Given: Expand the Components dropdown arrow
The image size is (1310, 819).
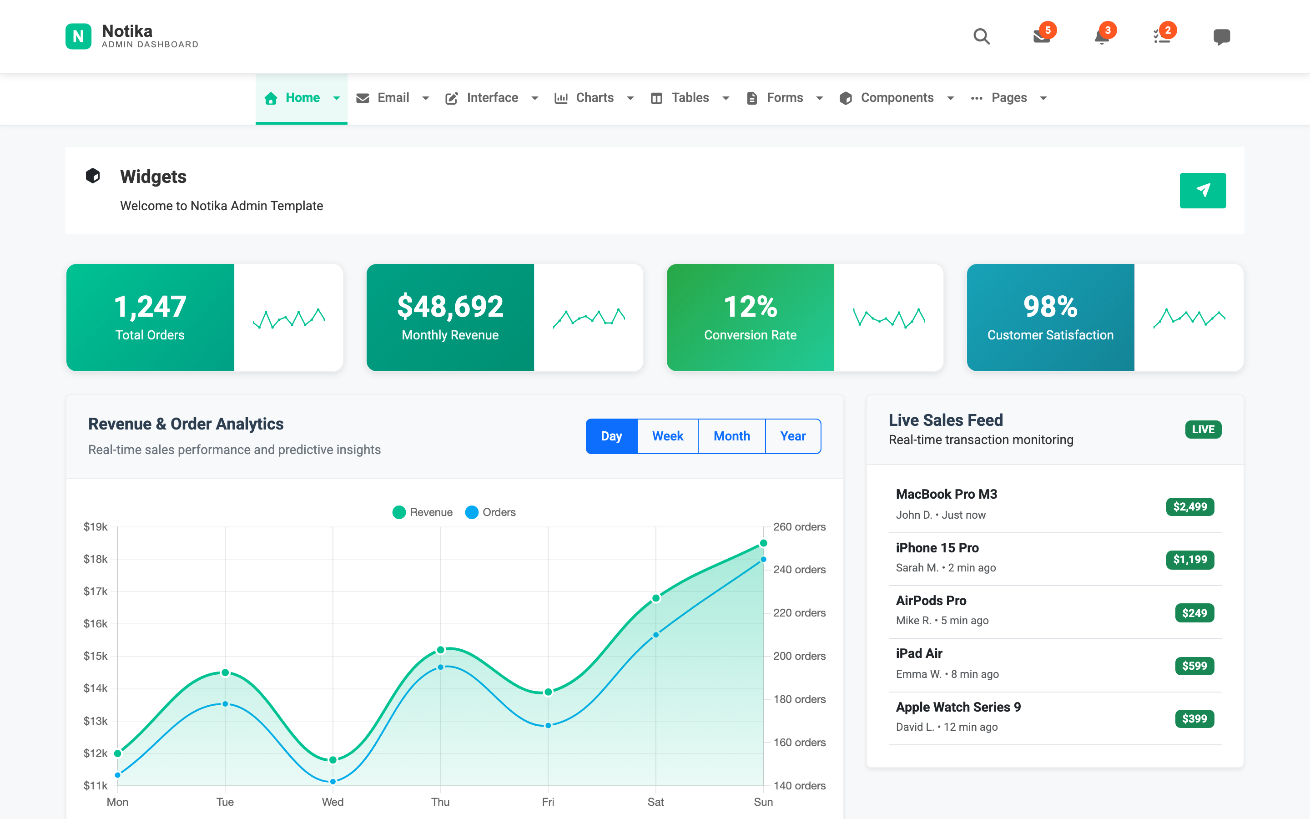Looking at the screenshot, I should tap(951, 98).
